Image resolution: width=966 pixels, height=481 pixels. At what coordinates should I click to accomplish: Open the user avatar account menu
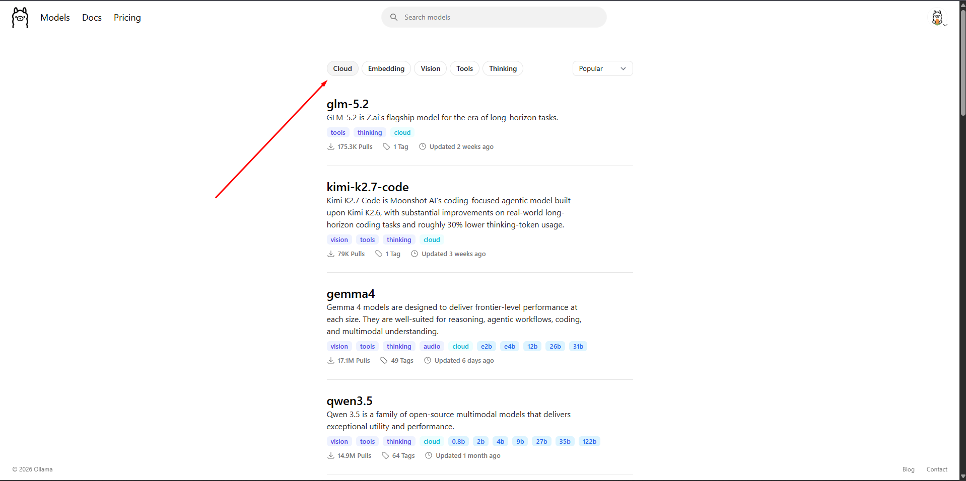(x=938, y=18)
